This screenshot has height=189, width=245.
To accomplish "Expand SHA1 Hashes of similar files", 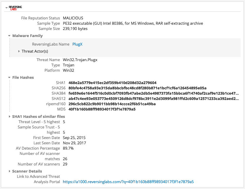I will pyautogui.click(x=9, y=117).
